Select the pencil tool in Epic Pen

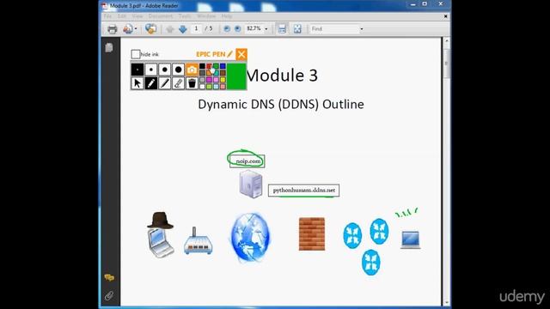pos(151,83)
